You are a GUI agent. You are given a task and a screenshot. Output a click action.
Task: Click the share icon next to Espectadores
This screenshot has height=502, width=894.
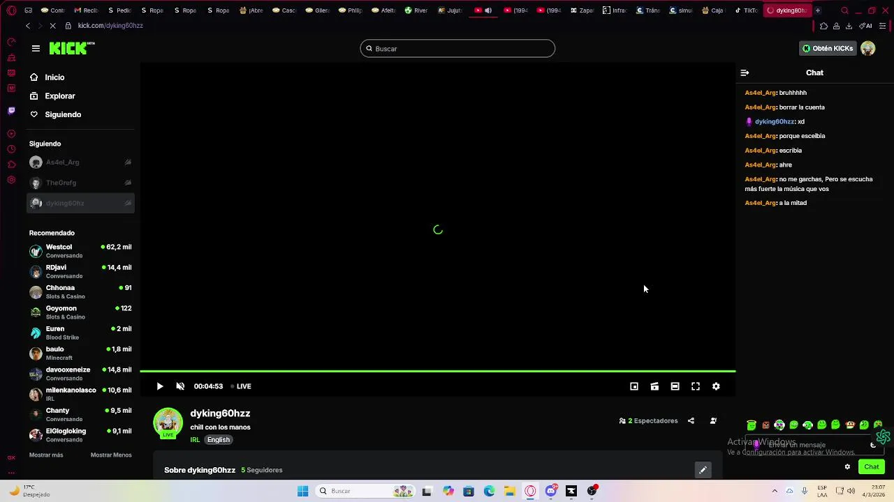(691, 421)
